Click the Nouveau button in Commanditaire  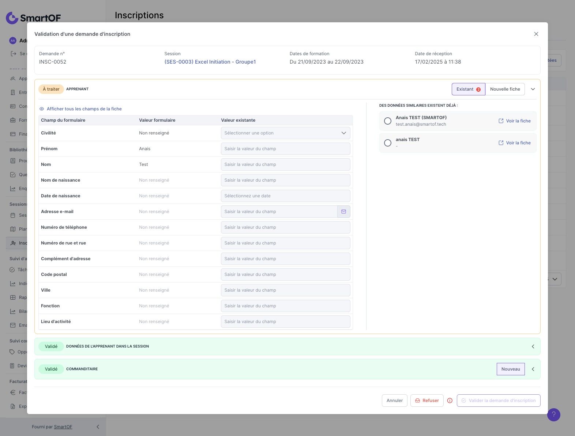click(x=511, y=369)
